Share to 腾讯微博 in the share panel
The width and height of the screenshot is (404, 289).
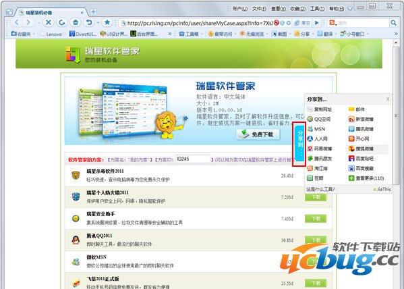(361, 129)
